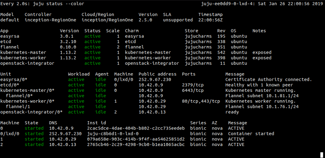Click the 'Series' column header
The height and width of the screenshot is (158, 325).
click(198, 123)
